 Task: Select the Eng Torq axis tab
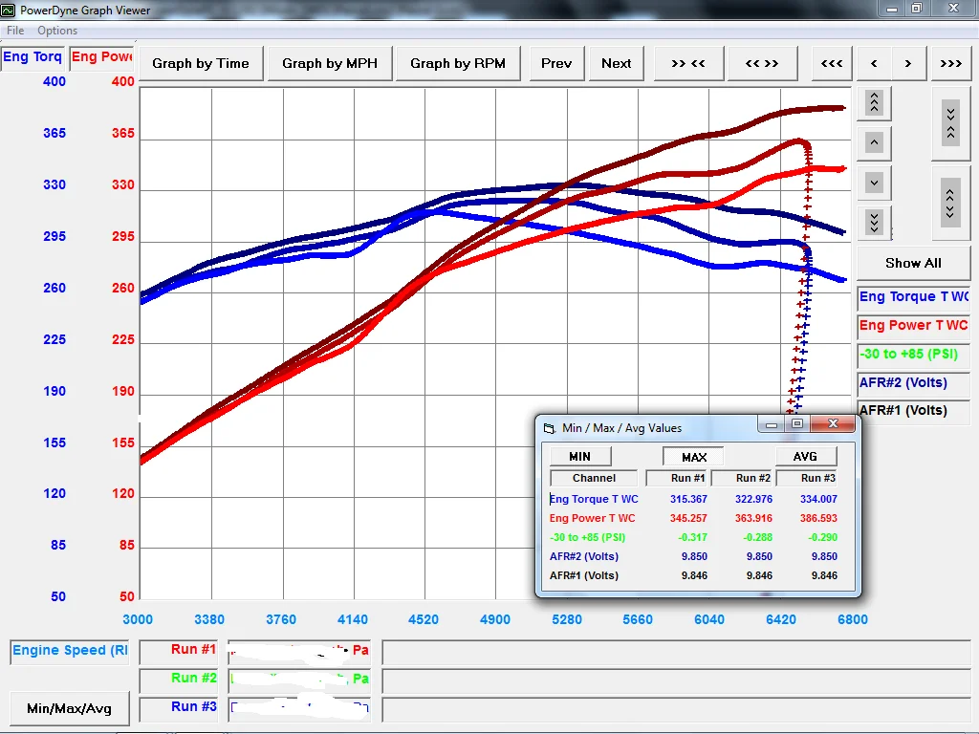(x=33, y=57)
